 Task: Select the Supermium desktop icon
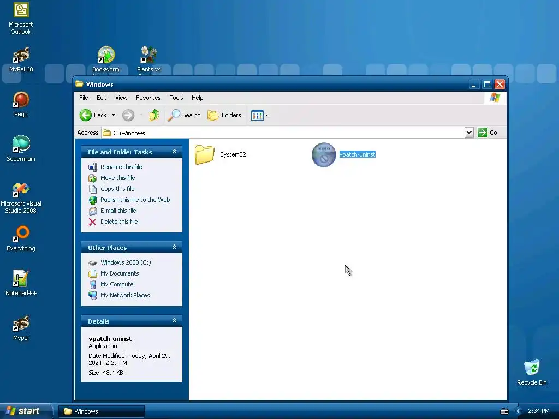coord(21,149)
